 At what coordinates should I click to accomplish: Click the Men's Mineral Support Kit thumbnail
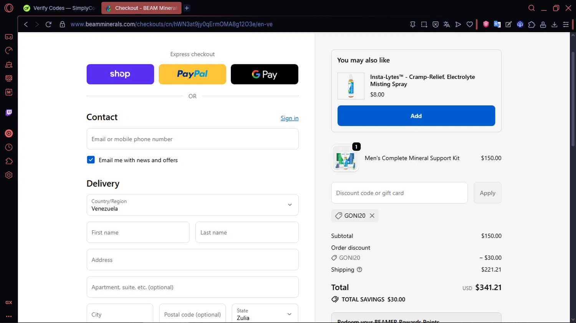tap(345, 158)
